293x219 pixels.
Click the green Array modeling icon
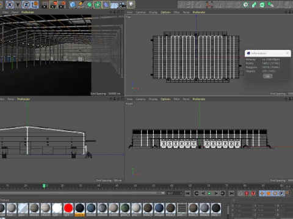coord(98,4)
